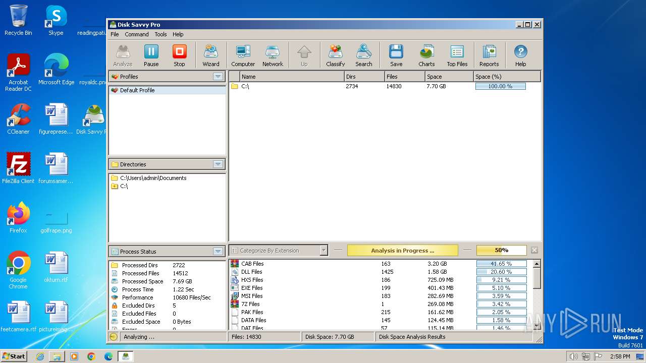This screenshot has height=363, width=646.
Task: Sort by the Name column header
Action: point(292,77)
